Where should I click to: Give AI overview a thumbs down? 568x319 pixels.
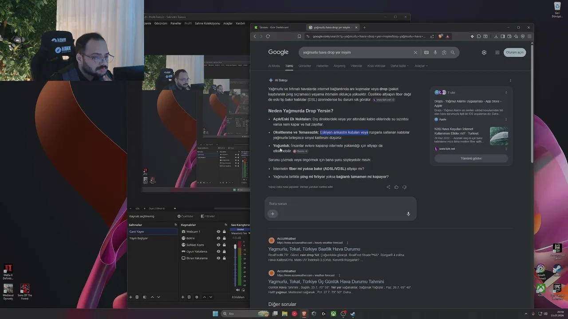click(x=404, y=187)
